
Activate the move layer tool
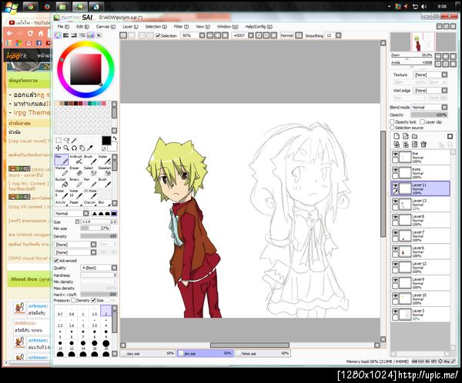(59, 148)
